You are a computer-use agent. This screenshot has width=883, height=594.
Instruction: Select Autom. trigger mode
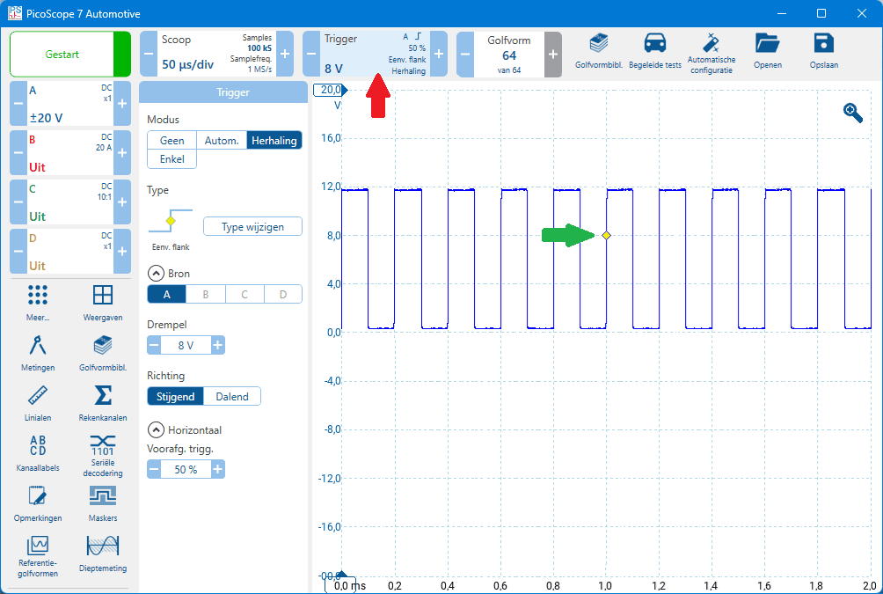(221, 141)
